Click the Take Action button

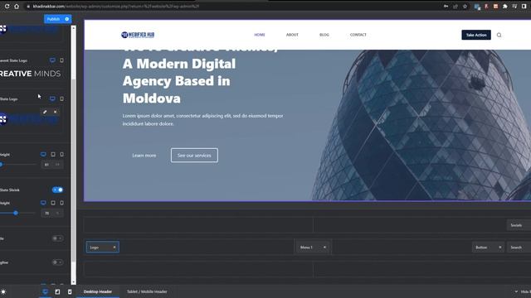tap(476, 35)
